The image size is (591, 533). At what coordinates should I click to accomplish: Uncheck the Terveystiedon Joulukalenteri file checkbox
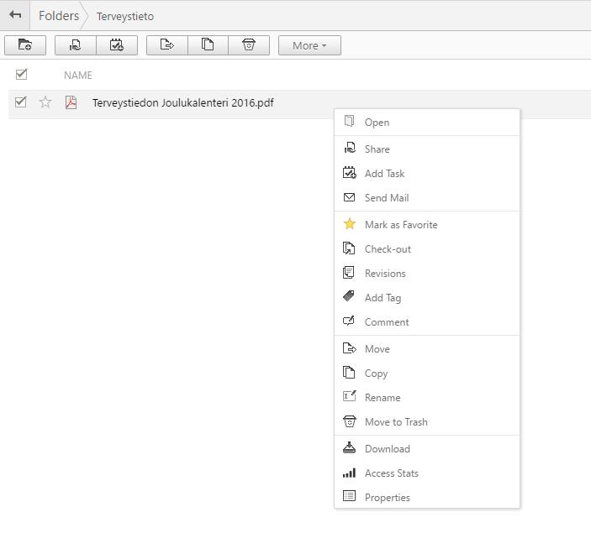click(x=22, y=102)
